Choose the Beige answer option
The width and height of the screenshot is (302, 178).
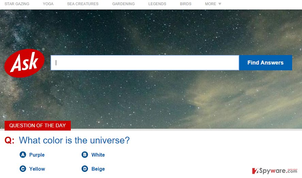point(98,169)
